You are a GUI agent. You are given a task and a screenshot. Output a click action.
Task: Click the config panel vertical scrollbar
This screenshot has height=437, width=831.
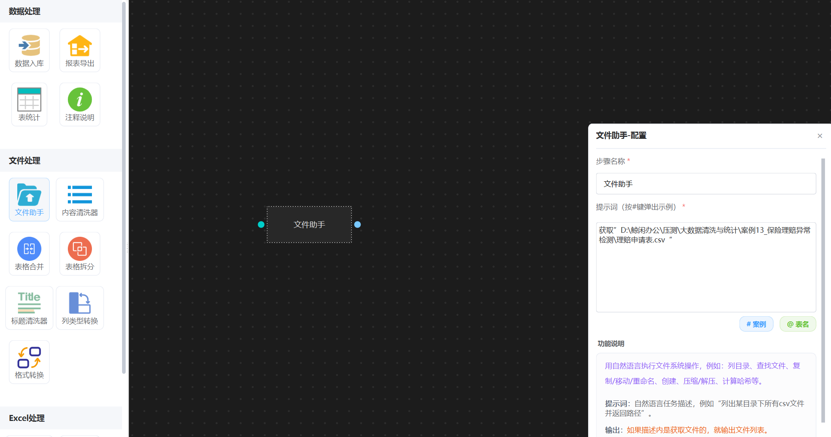(x=823, y=290)
